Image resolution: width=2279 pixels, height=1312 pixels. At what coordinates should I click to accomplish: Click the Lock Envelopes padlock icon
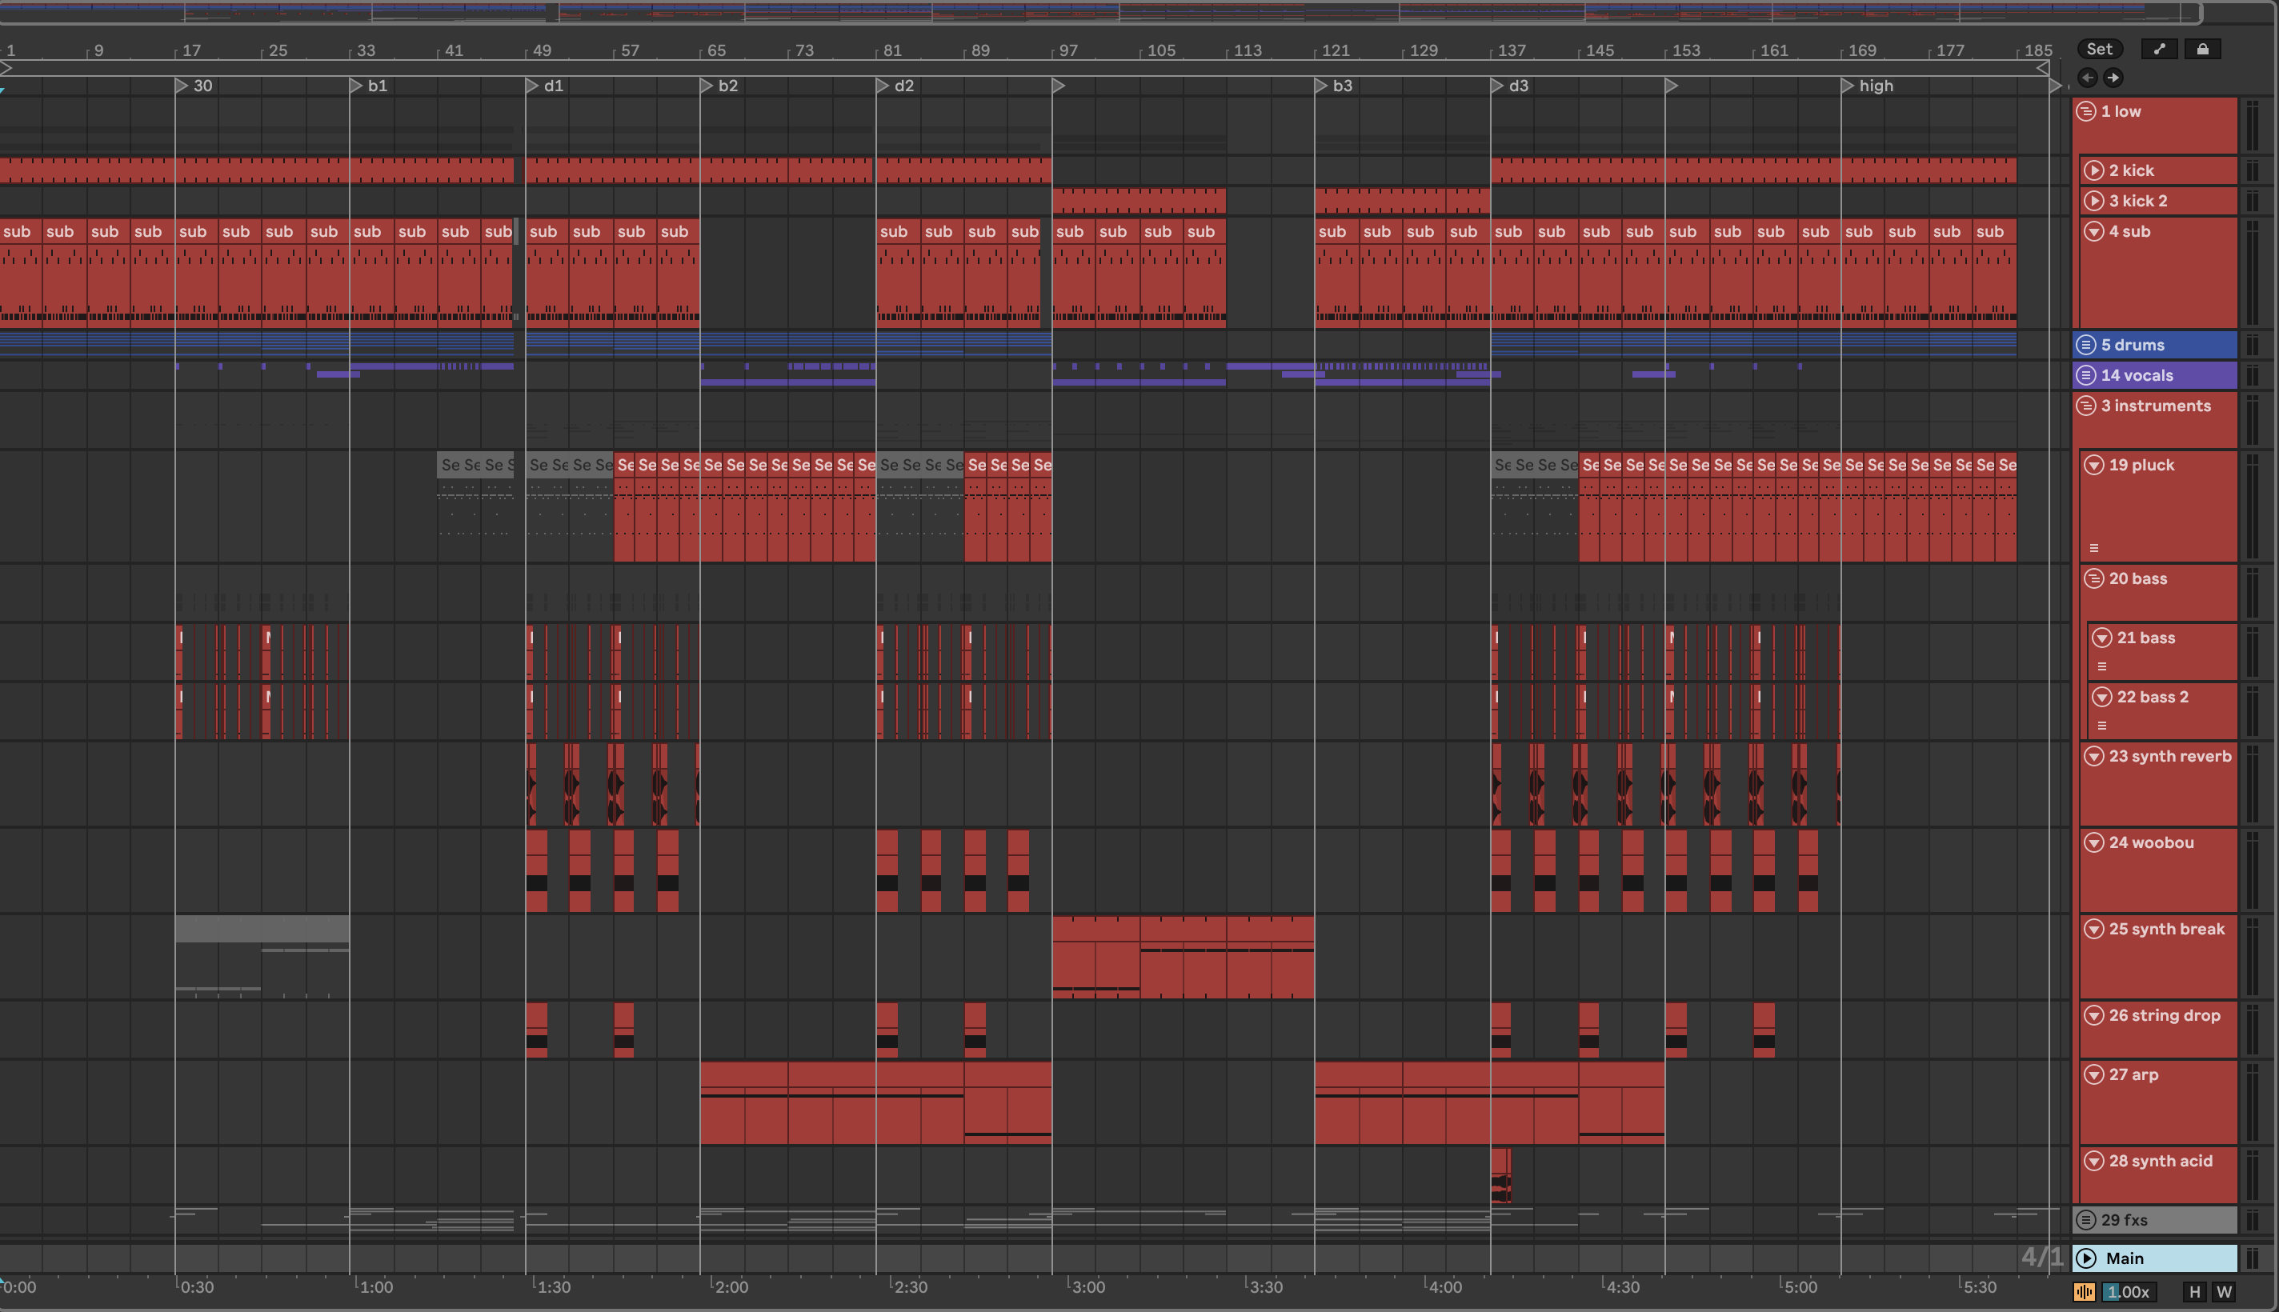click(2202, 50)
